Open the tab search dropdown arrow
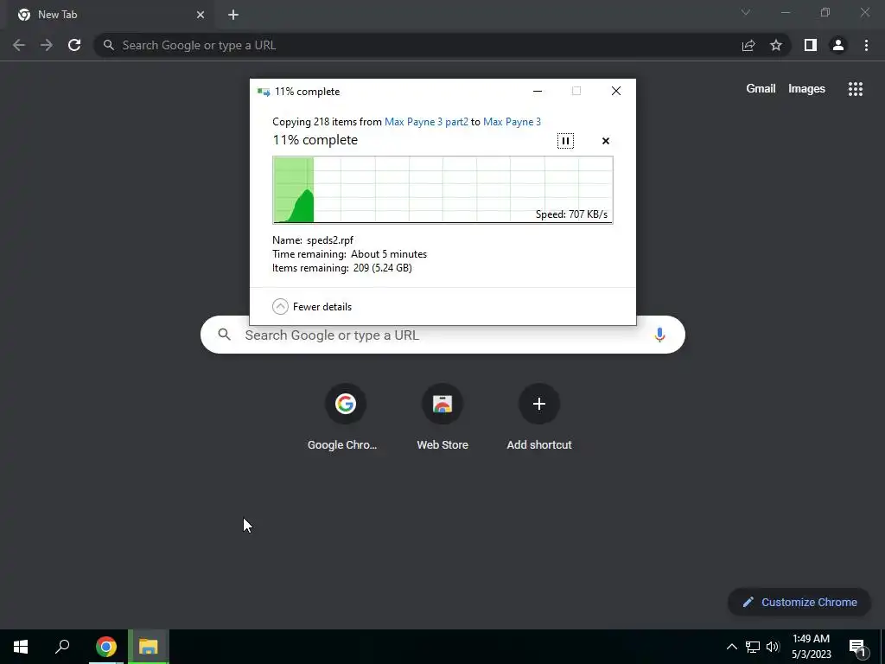Screen dimensions: 885x664 pyautogui.click(x=746, y=12)
